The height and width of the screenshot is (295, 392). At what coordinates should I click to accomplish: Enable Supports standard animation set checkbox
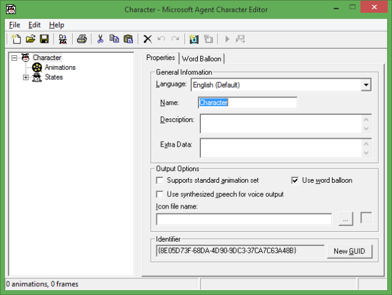(x=160, y=180)
